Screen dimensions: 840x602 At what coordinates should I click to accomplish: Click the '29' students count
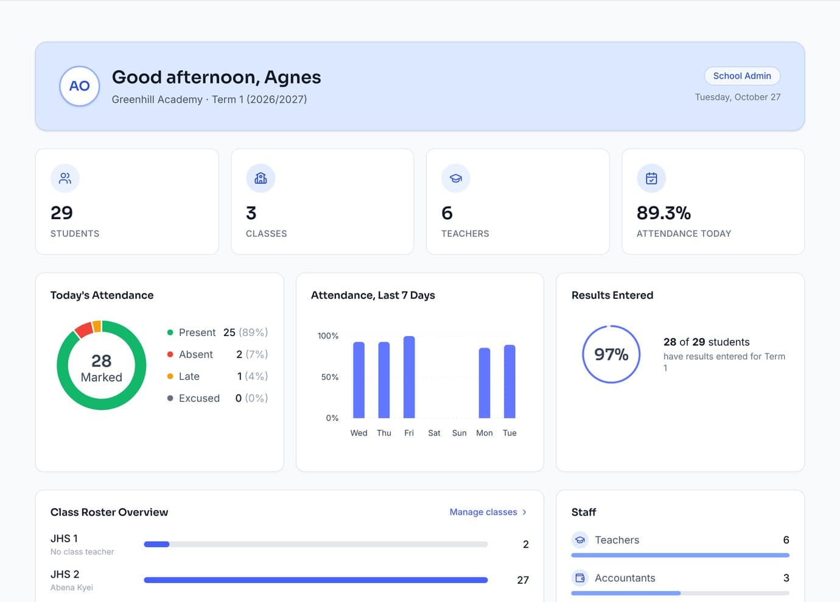61,213
